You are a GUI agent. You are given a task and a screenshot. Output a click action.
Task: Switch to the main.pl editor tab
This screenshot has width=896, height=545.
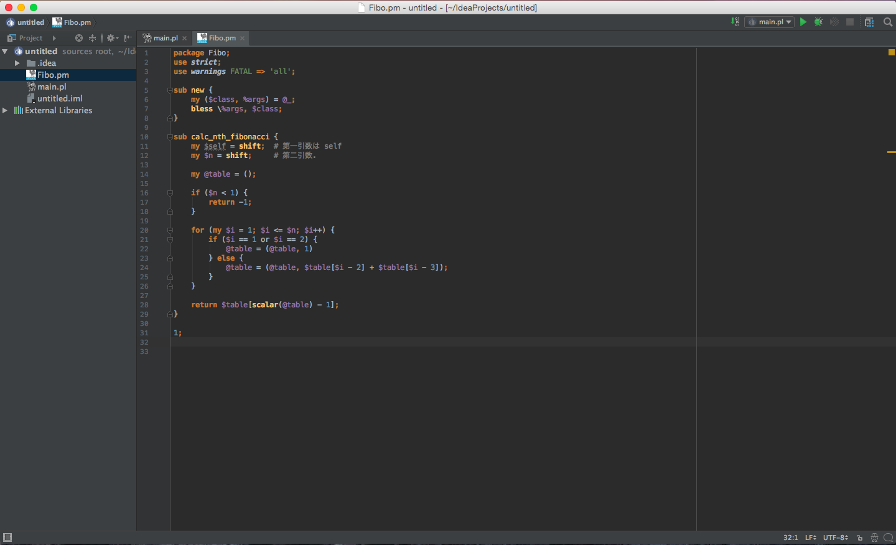pyautogui.click(x=165, y=38)
